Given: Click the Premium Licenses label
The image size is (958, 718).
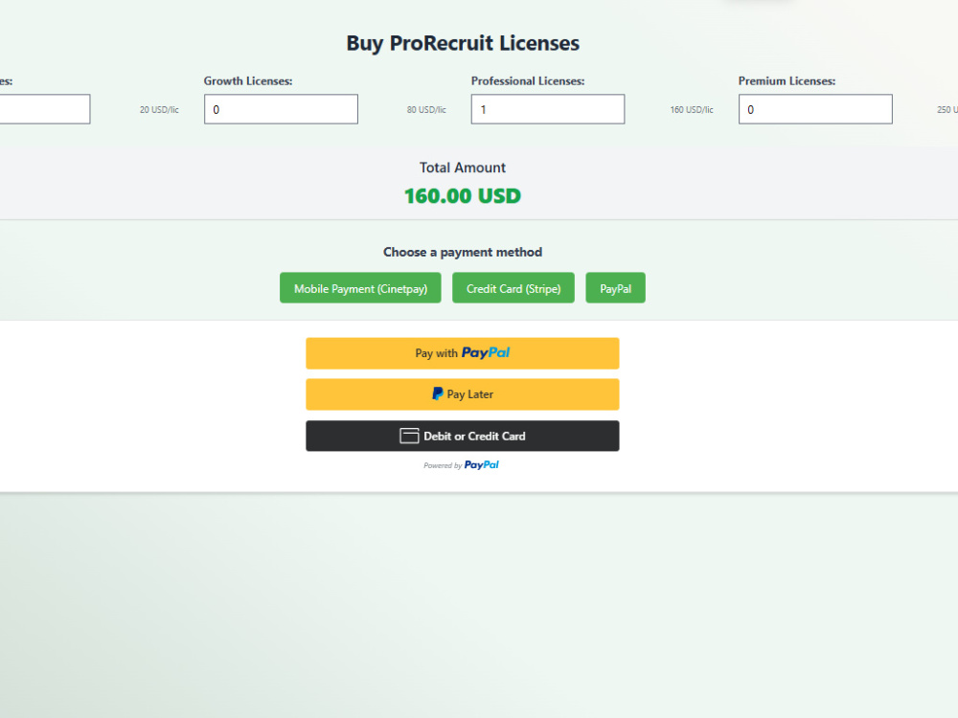Looking at the screenshot, I should [787, 81].
